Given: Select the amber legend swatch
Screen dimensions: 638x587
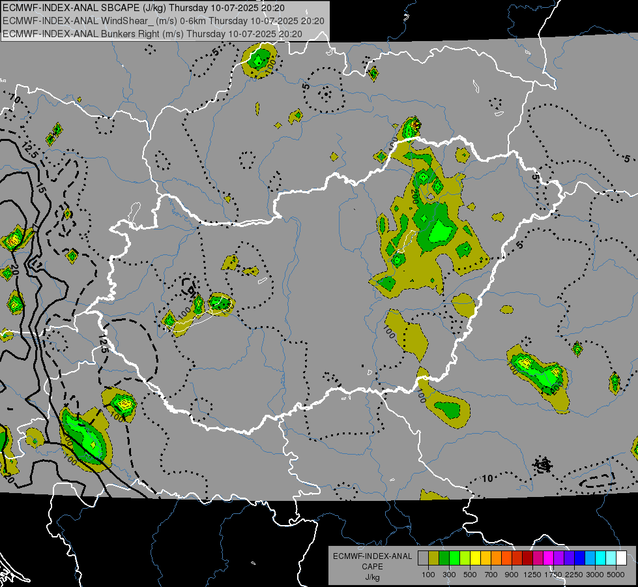Looking at the screenshot, I should click(486, 558).
